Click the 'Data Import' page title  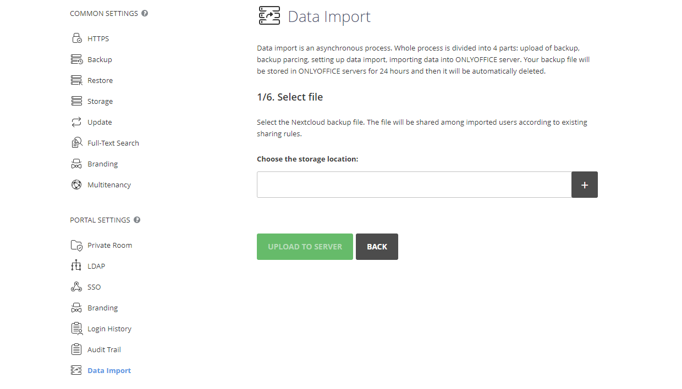(x=329, y=16)
